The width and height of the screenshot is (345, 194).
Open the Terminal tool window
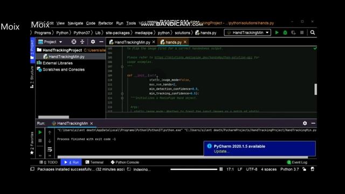[x=94, y=162]
